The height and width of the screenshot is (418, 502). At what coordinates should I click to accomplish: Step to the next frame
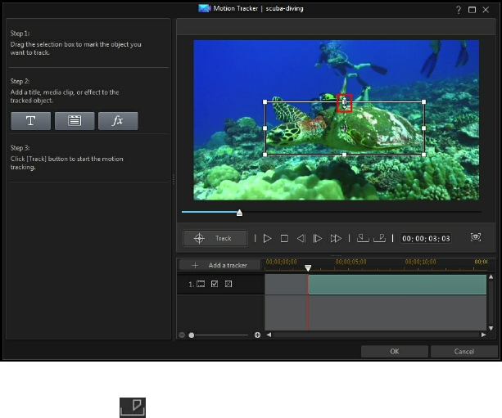[318, 239]
